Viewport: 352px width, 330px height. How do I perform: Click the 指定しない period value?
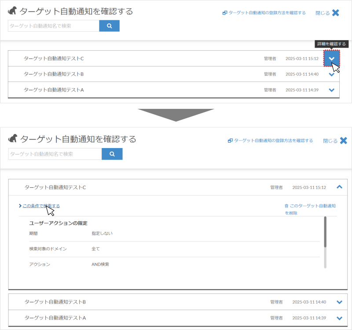coord(102,234)
